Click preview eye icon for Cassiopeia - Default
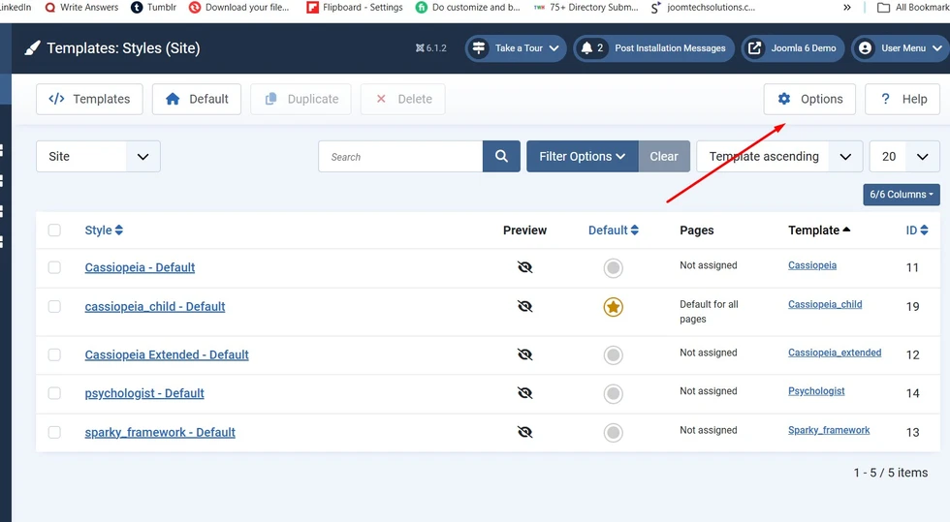The width and height of the screenshot is (950, 522). [x=524, y=267]
